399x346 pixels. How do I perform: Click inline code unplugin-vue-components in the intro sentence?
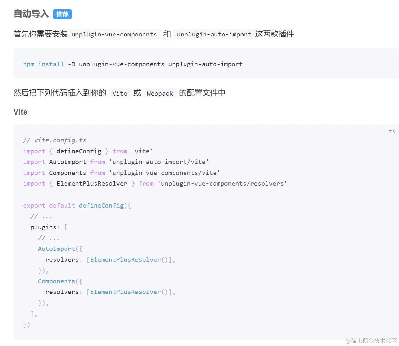[x=114, y=34]
